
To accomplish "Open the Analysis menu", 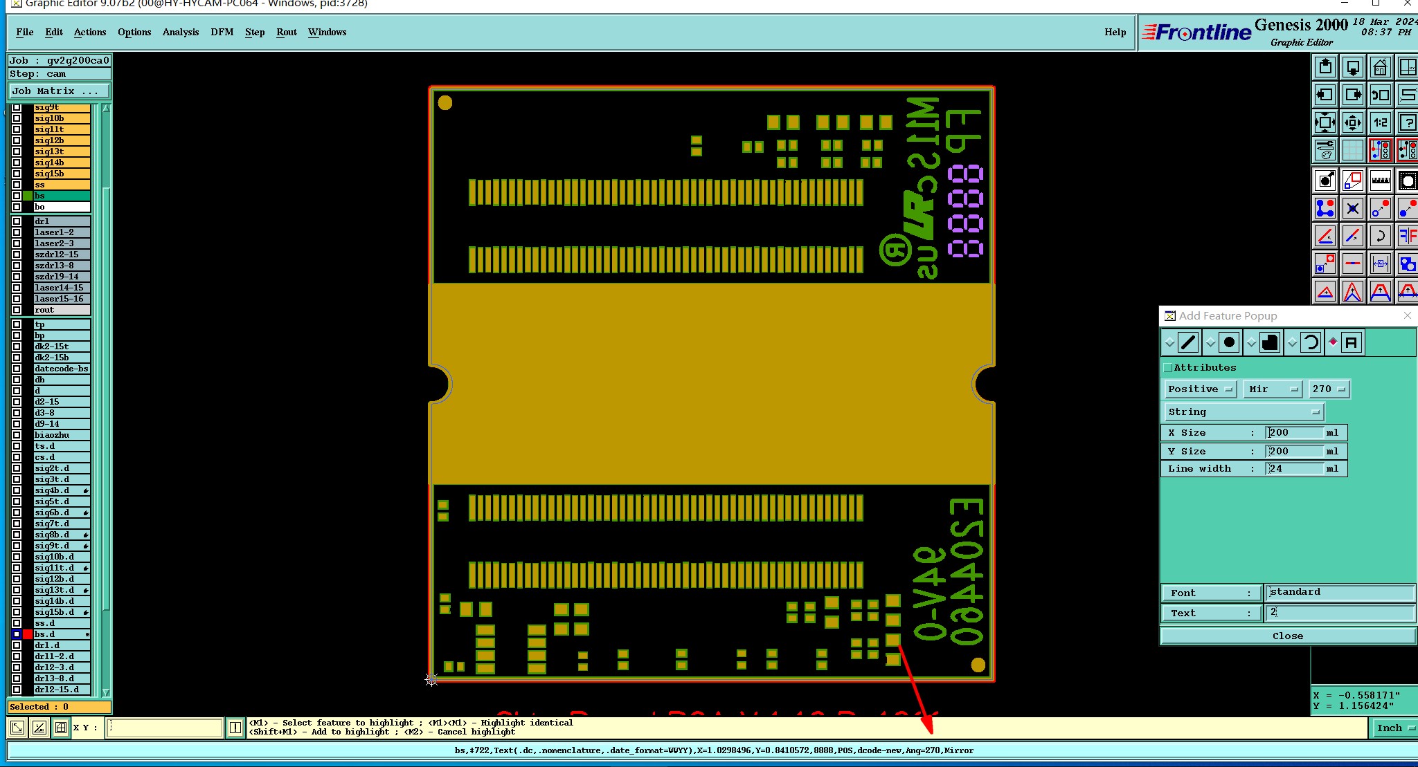I will pyautogui.click(x=180, y=32).
